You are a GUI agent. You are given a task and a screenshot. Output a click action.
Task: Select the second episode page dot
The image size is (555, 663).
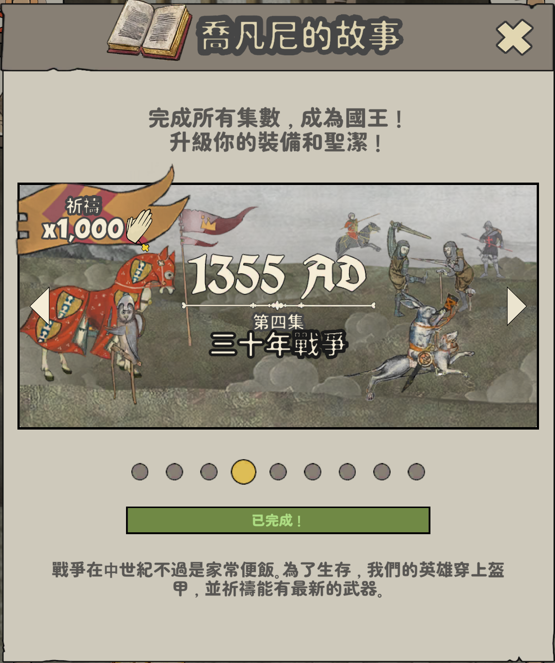(x=174, y=472)
